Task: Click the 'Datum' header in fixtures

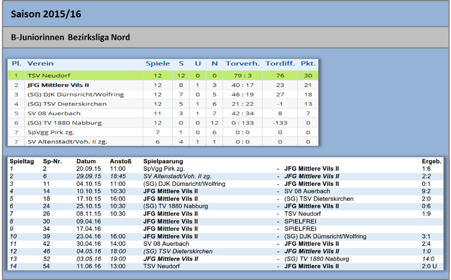Action: (86, 161)
